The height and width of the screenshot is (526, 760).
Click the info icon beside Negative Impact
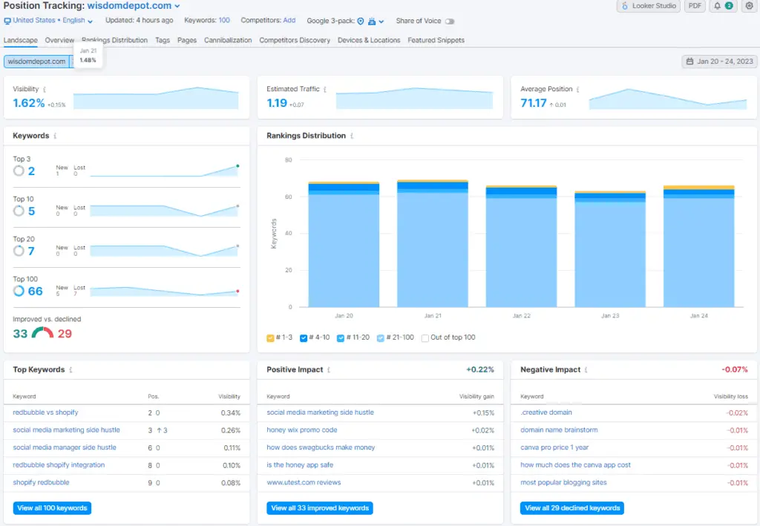tap(586, 370)
